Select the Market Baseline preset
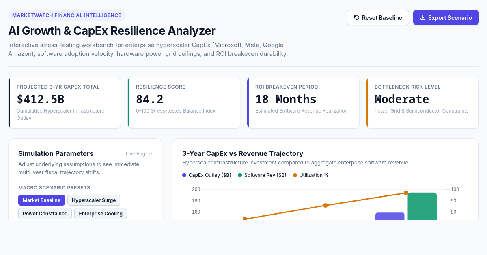 click(41, 200)
